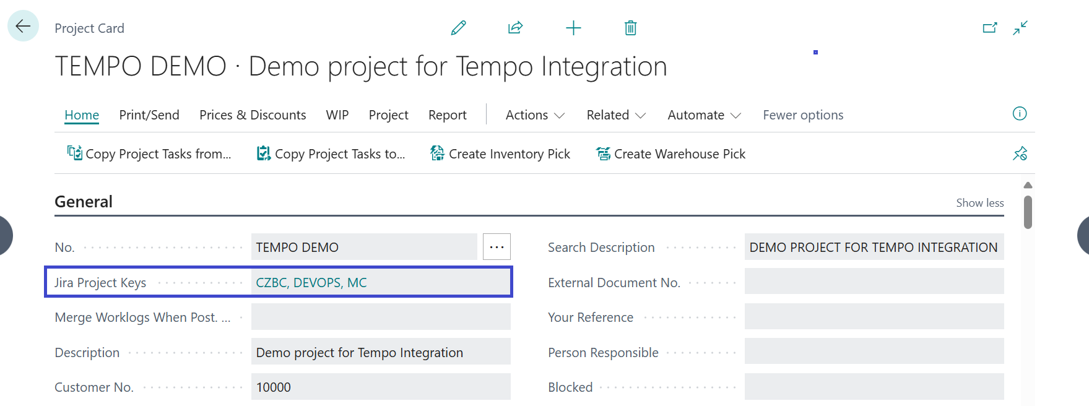The height and width of the screenshot is (406, 1089).
Task: Click the share icon
Action: 515,28
